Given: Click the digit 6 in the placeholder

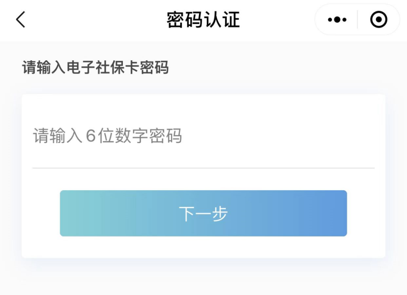Looking at the screenshot, I should tap(90, 136).
